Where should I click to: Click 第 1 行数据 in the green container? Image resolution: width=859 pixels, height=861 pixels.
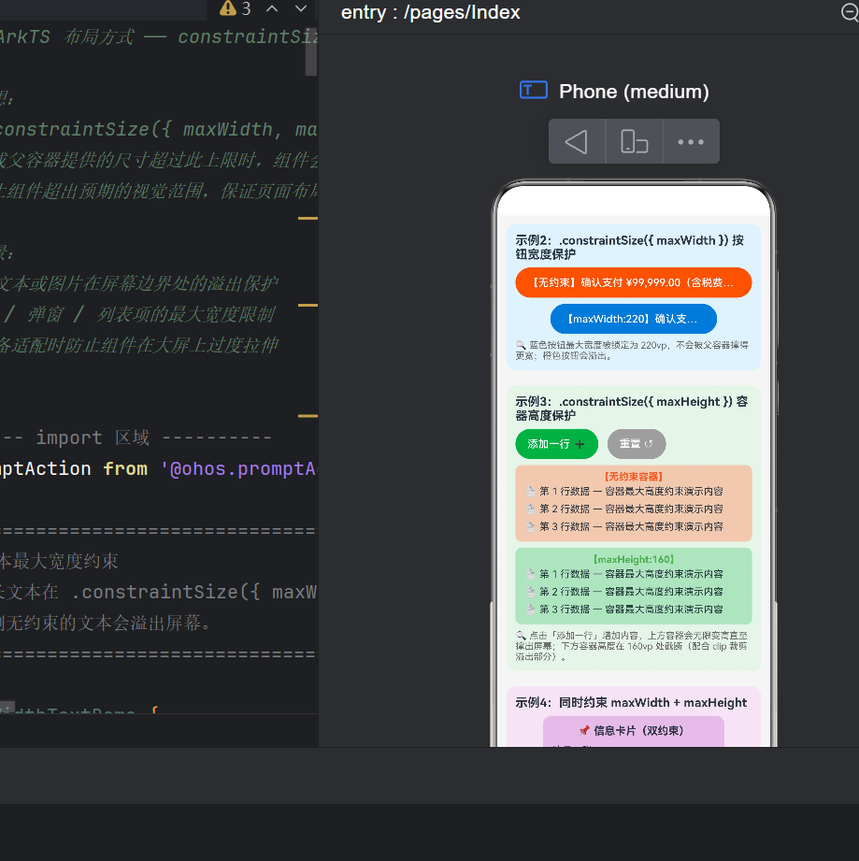point(624,574)
